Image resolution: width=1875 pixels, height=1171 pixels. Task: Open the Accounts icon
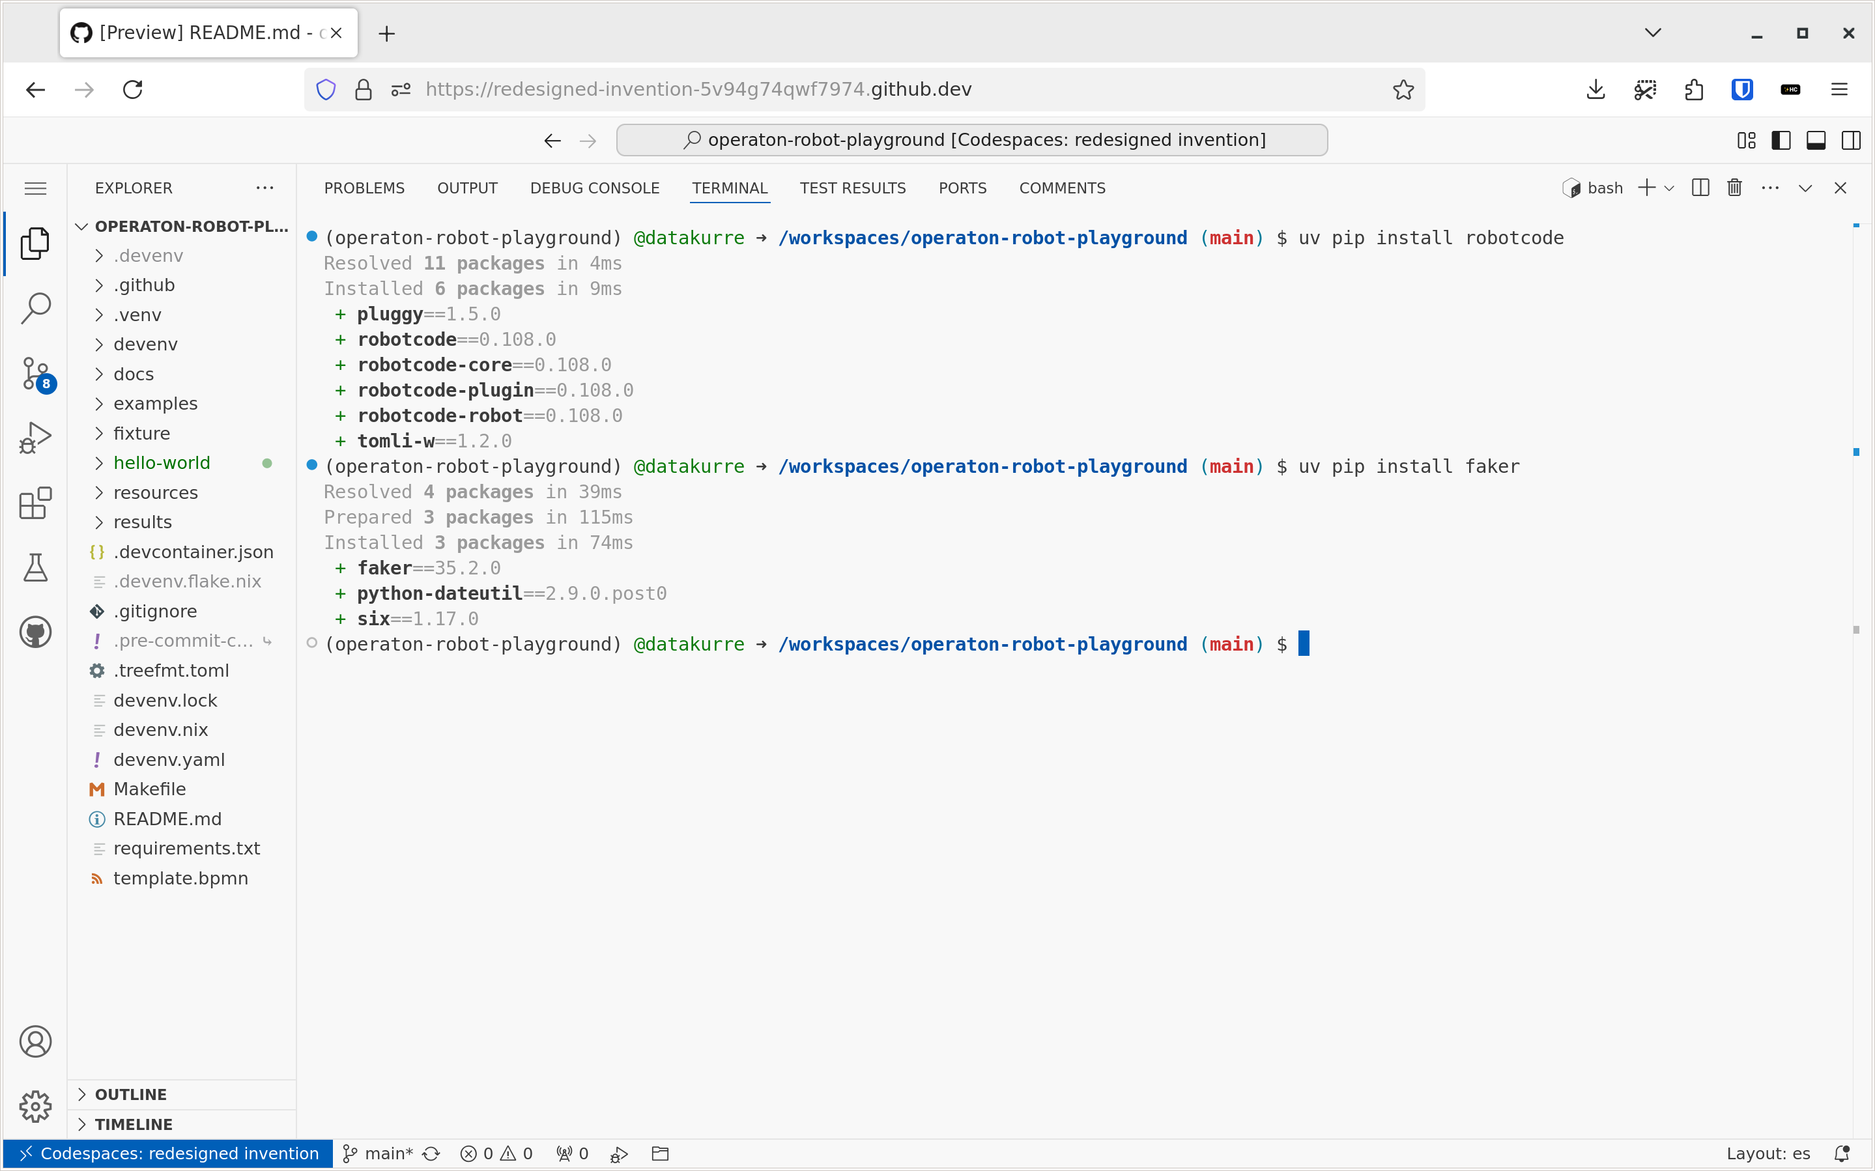click(x=36, y=1041)
